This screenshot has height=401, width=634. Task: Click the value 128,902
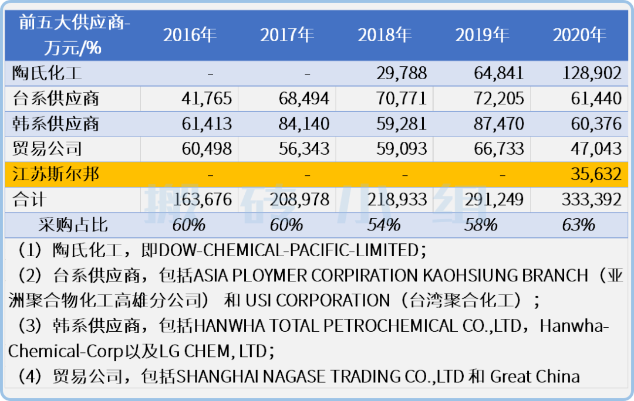pyautogui.click(x=592, y=73)
